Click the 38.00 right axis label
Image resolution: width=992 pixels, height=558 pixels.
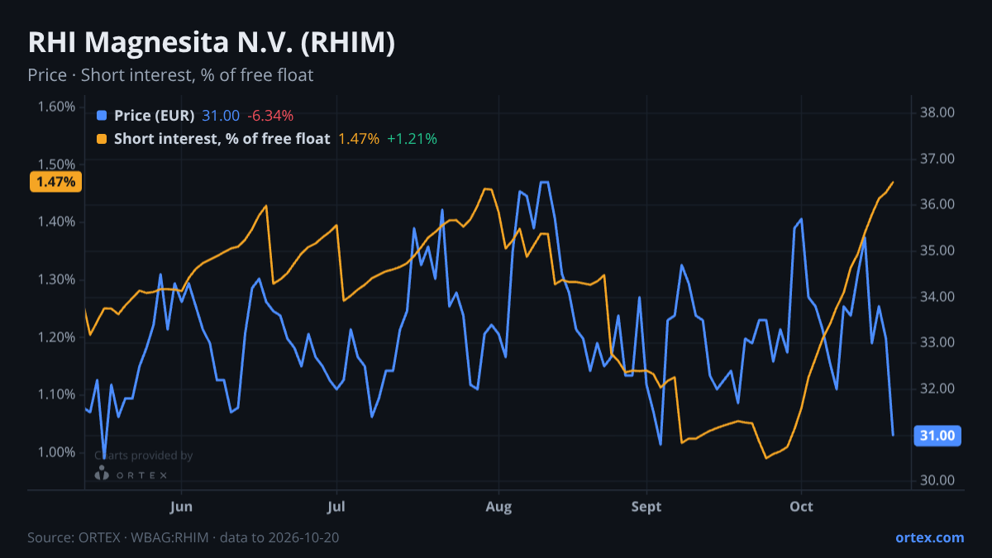(x=937, y=112)
